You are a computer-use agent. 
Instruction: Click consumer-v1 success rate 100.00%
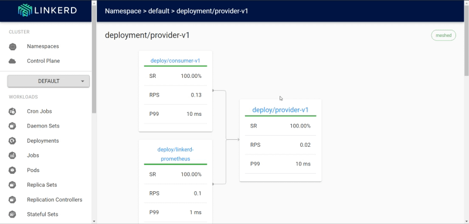tap(191, 76)
